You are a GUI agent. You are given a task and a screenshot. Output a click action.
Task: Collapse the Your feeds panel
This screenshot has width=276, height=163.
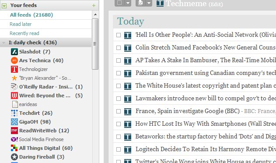click(4, 6)
